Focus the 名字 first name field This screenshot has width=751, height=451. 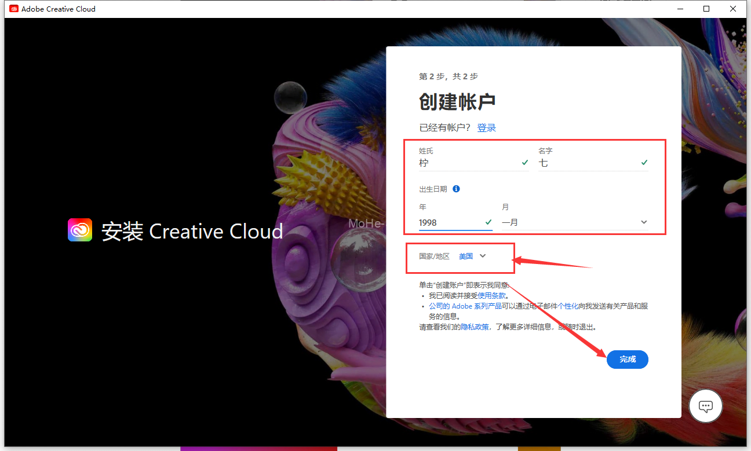[586, 163]
